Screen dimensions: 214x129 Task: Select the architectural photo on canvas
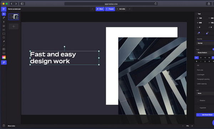click(152, 76)
